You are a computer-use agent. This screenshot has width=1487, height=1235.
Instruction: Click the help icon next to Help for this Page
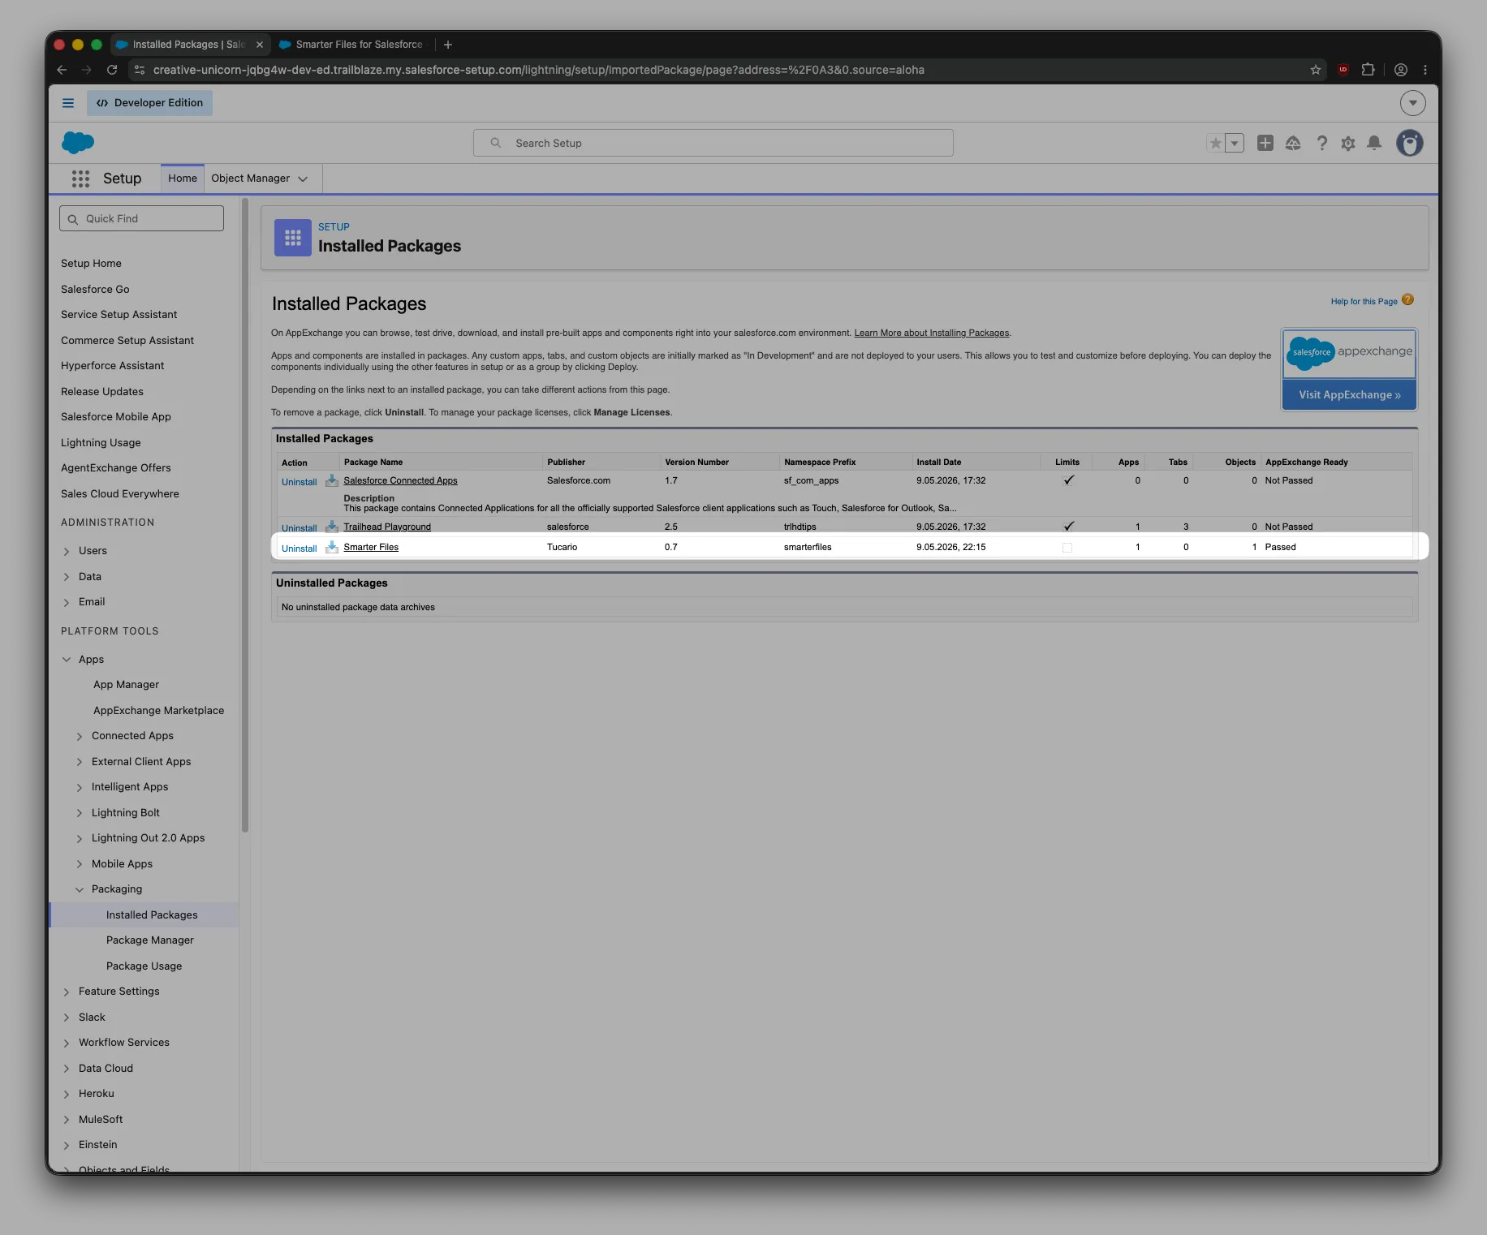[1408, 299]
